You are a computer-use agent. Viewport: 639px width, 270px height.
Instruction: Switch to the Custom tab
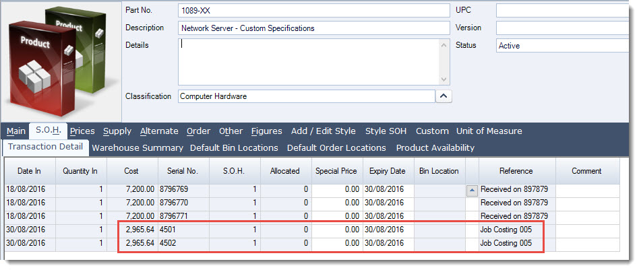(432, 131)
